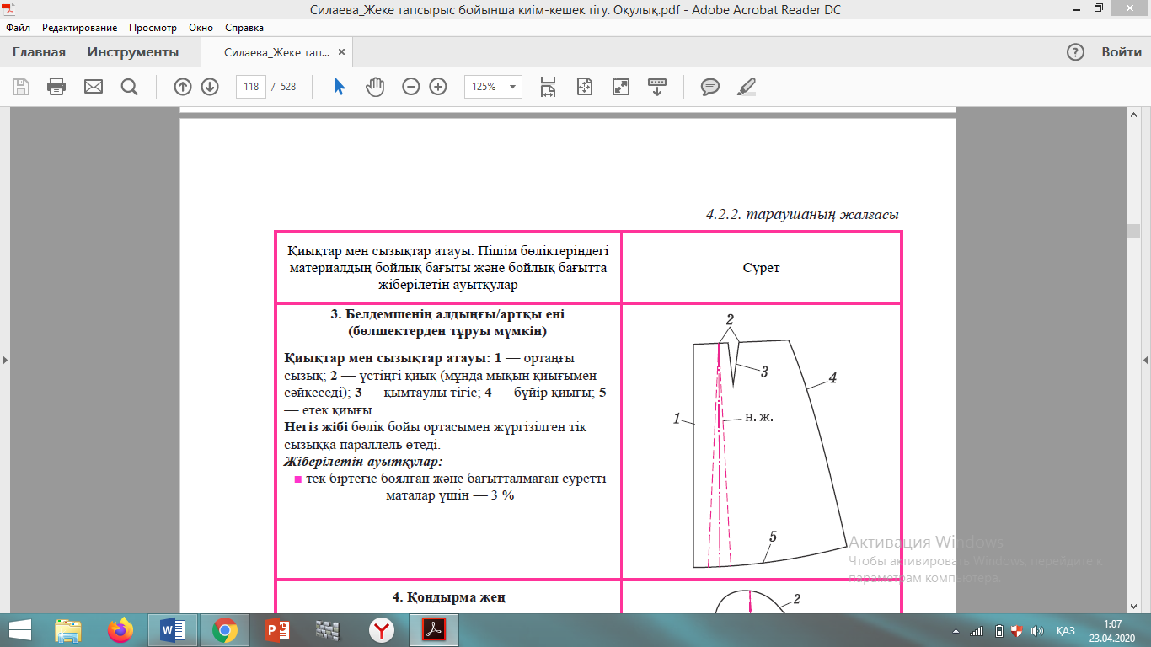Image resolution: width=1151 pixels, height=647 pixels.
Task: Expand the right tools pane arrow
Action: point(1146,361)
